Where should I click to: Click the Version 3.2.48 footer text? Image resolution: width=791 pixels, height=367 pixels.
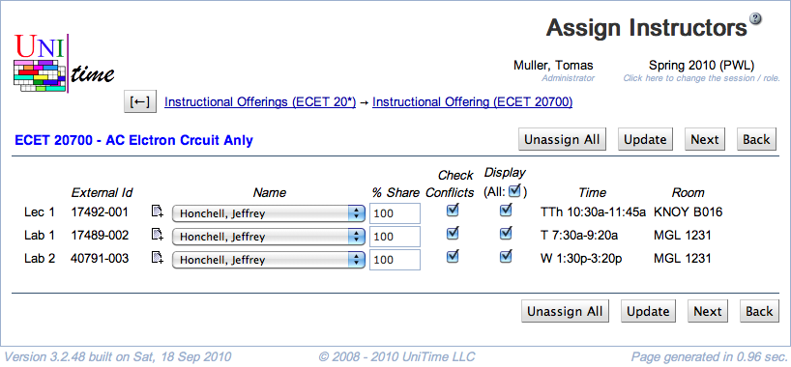tap(118, 357)
